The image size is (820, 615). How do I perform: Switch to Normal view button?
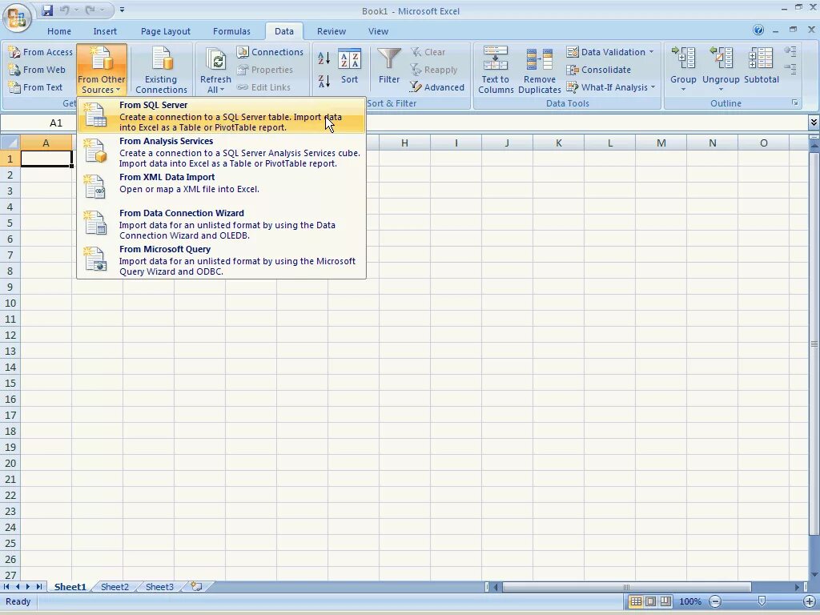tap(636, 601)
